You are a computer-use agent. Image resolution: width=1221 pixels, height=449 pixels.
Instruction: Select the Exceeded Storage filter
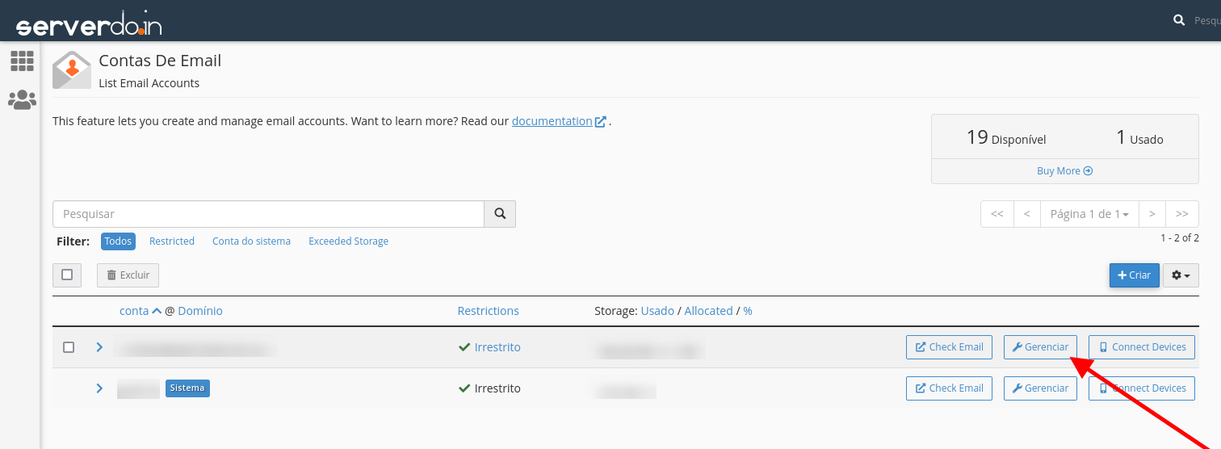[x=348, y=241]
